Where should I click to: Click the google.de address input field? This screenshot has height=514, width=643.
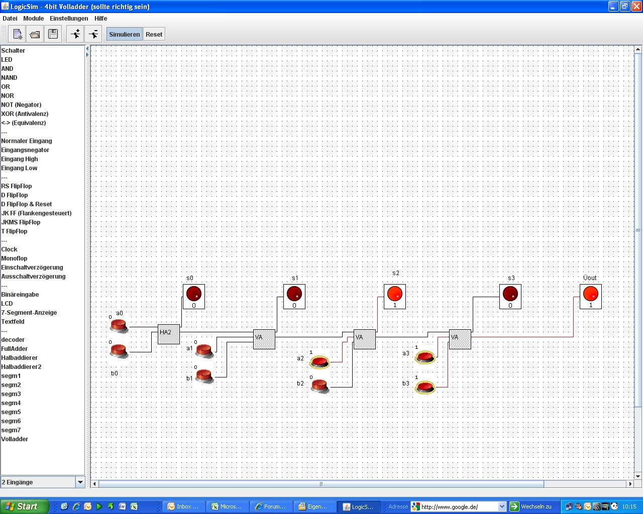tap(459, 506)
